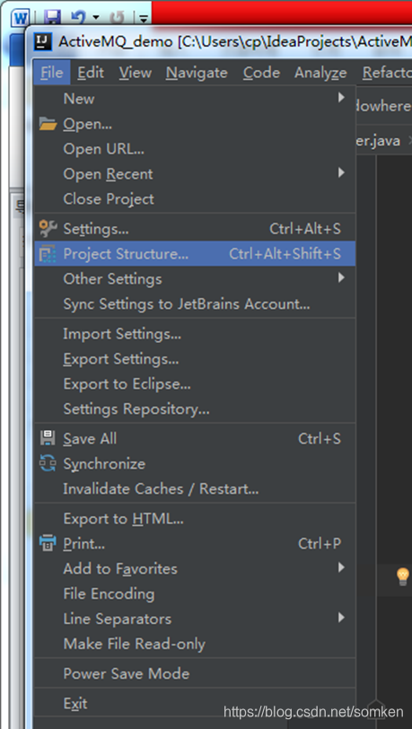Open the File menu

click(x=52, y=73)
